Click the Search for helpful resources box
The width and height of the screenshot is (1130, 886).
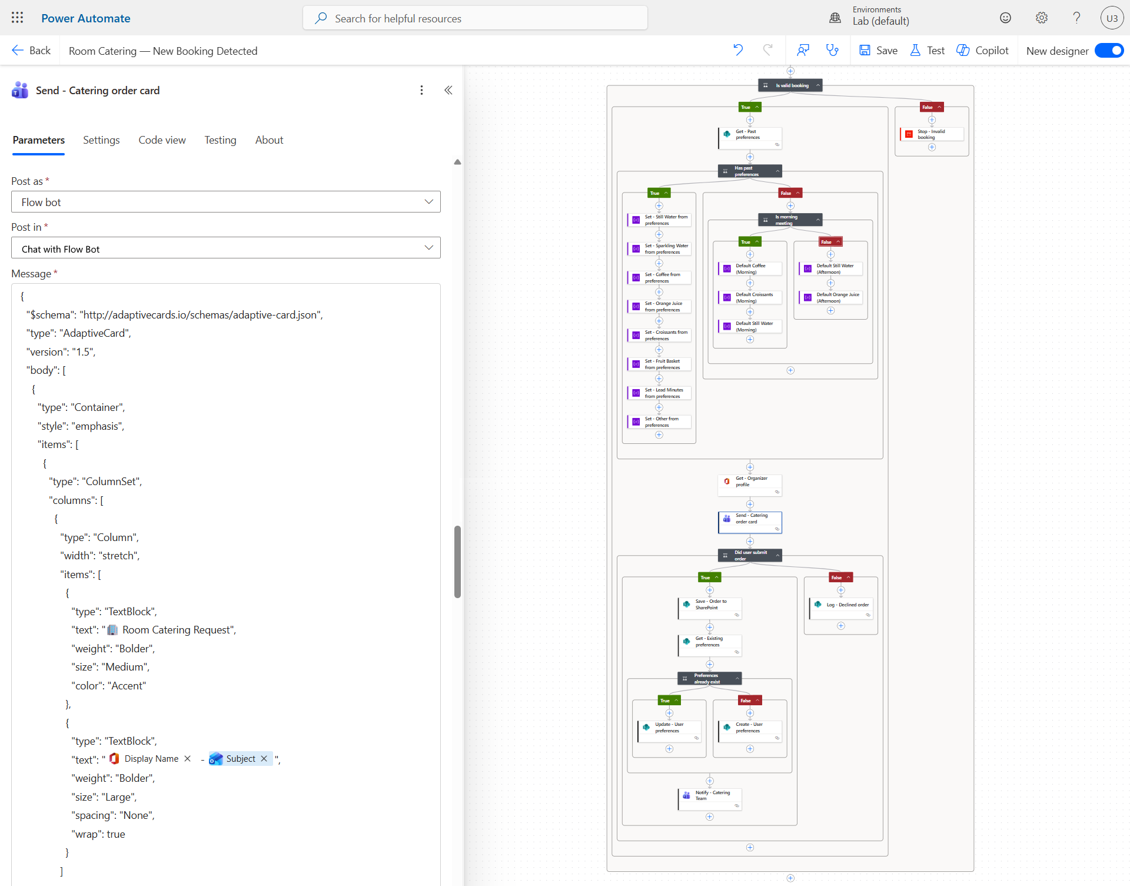(x=475, y=18)
